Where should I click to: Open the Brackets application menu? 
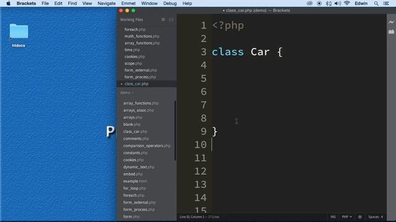[26, 3]
